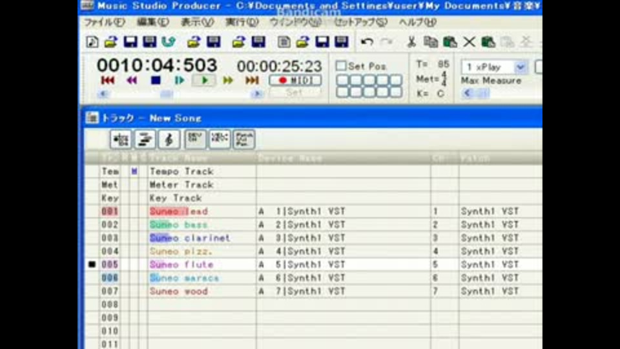The width and height of the screenshot is (620, 349).
Task: Click the song position slider thumb
Action: [x=167, y=94]
